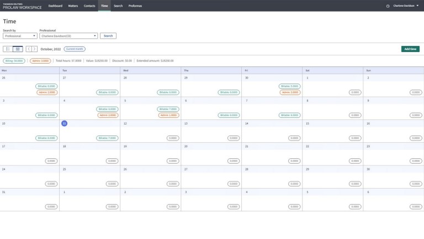The height and width of the screenshot is (239, 424).
Task: Select the highlighted date 11 circle
Action: [x=65, y=123]
